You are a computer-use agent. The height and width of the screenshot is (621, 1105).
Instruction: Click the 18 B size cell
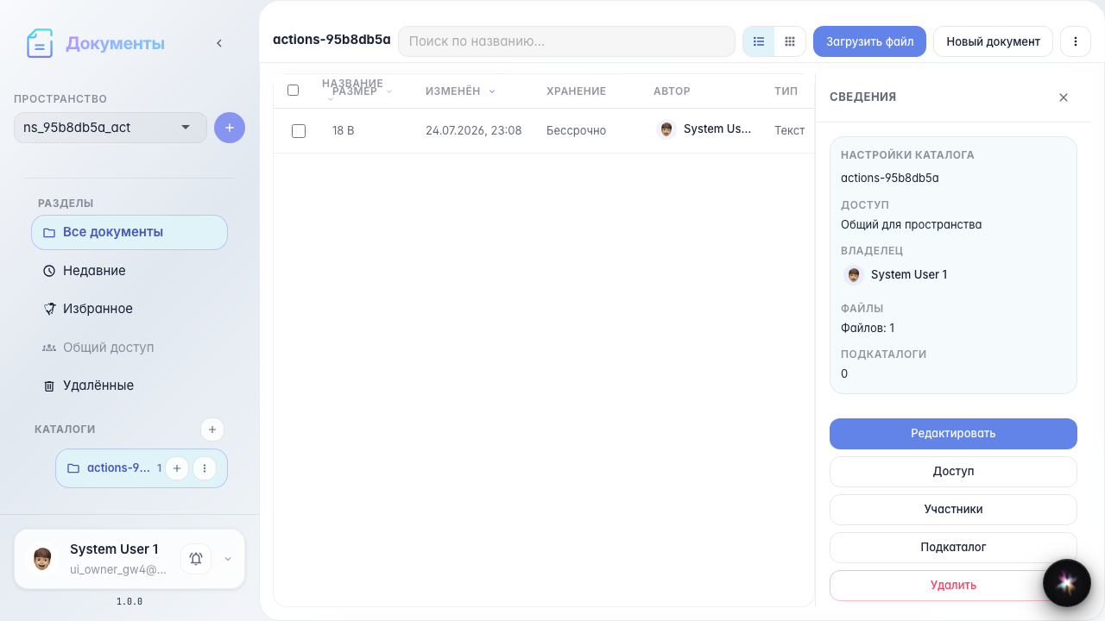tap(344, 131)
